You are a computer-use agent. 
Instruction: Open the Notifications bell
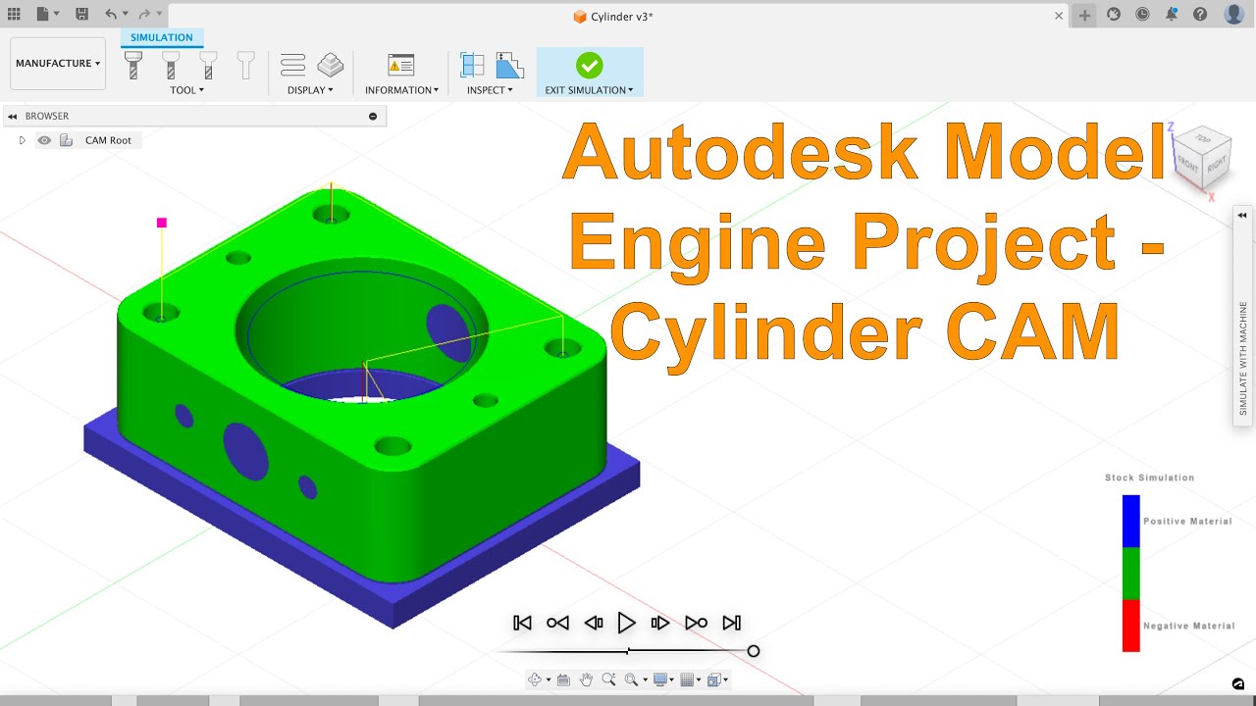pos(1171,14)
